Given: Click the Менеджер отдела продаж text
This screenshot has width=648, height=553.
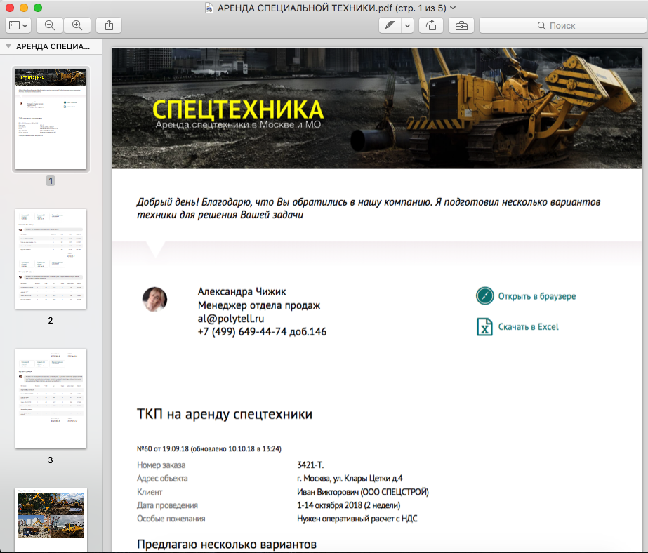Looking at the screenshot, I should 258,305.
